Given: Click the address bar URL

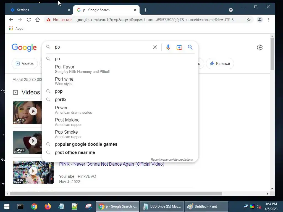Looking at the screenshot, I should point(155,20).
